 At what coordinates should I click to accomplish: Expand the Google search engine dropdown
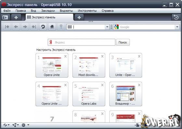pos(177,27)
